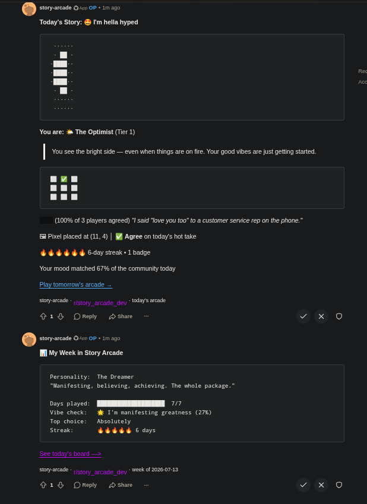367x504 pixels.
Task: Upvote the Today's Story comment
Action: [43, 316]
